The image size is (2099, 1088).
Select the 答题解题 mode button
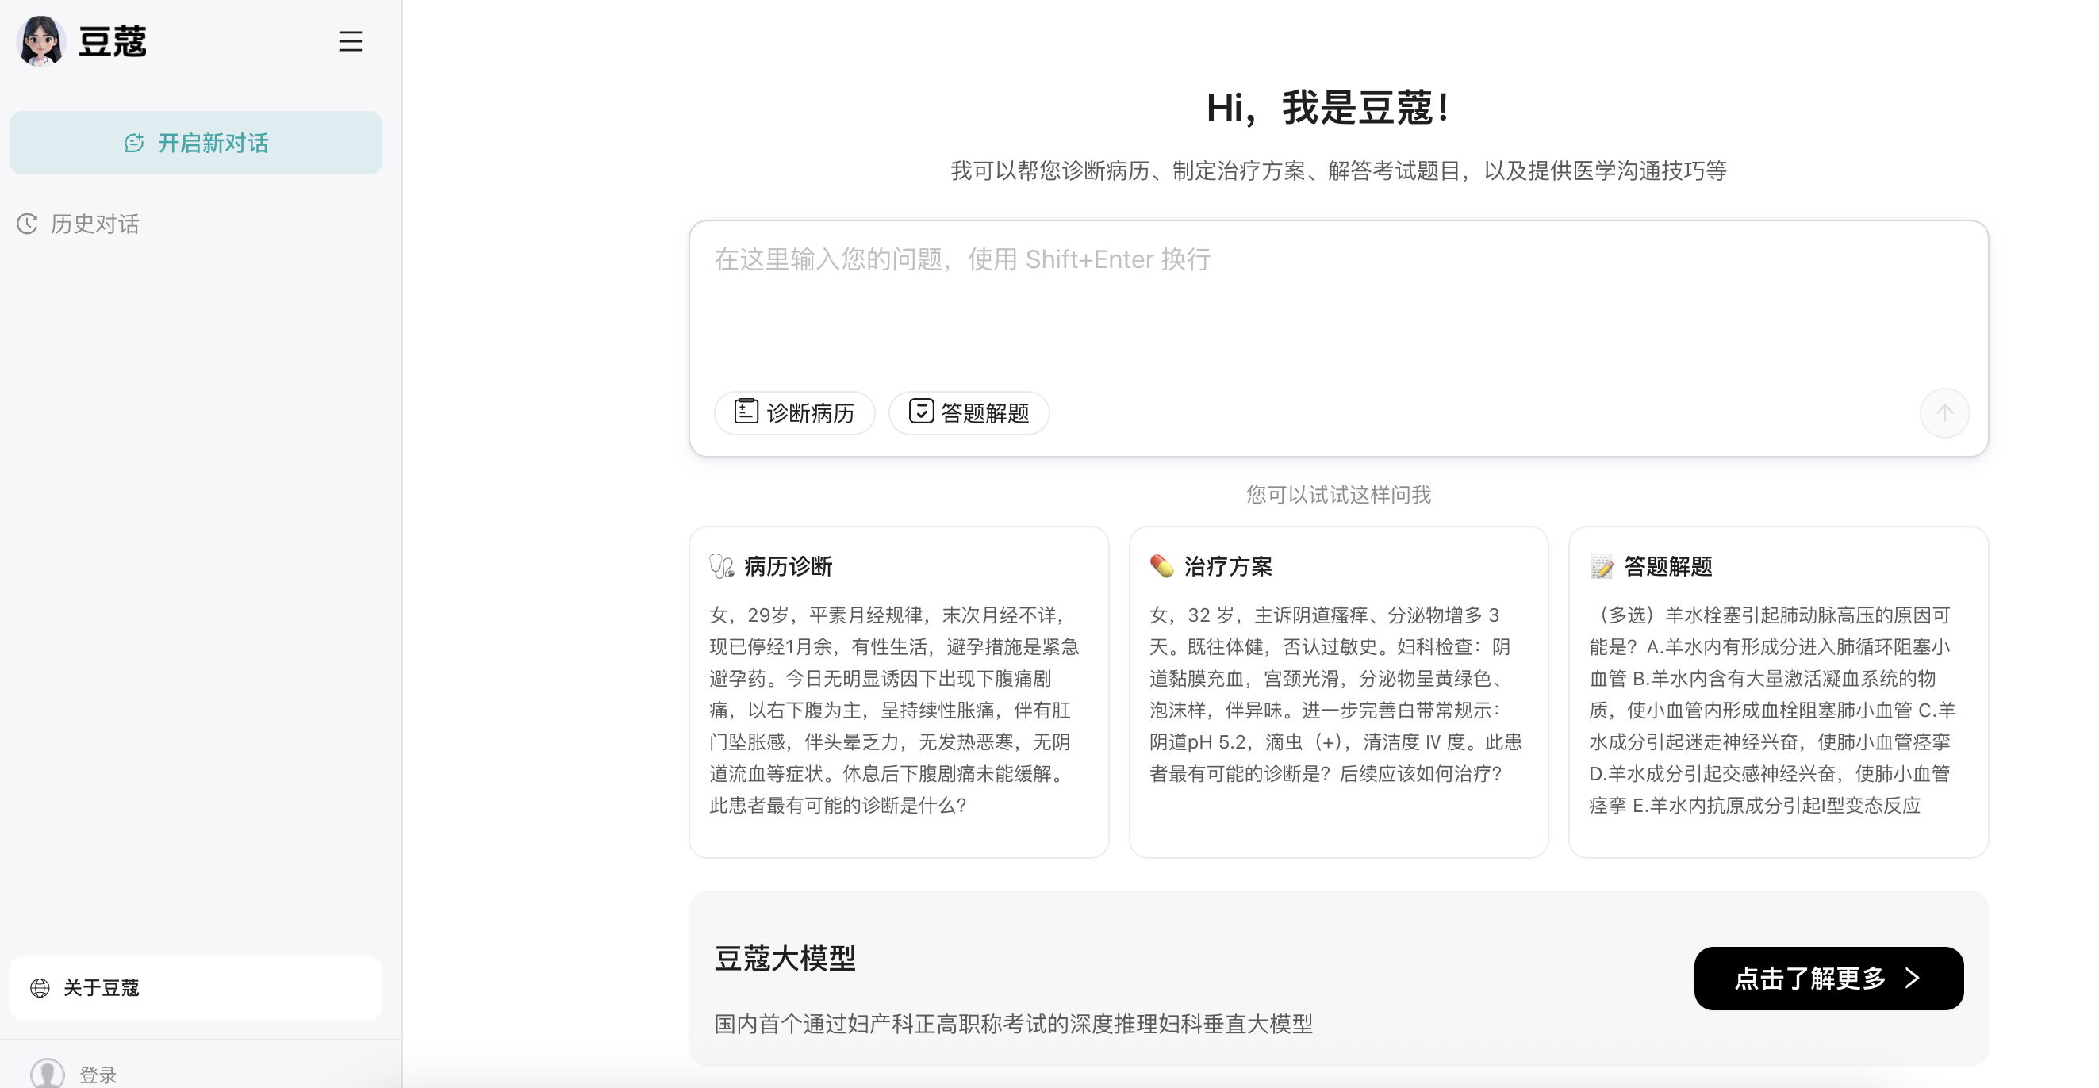969,413
